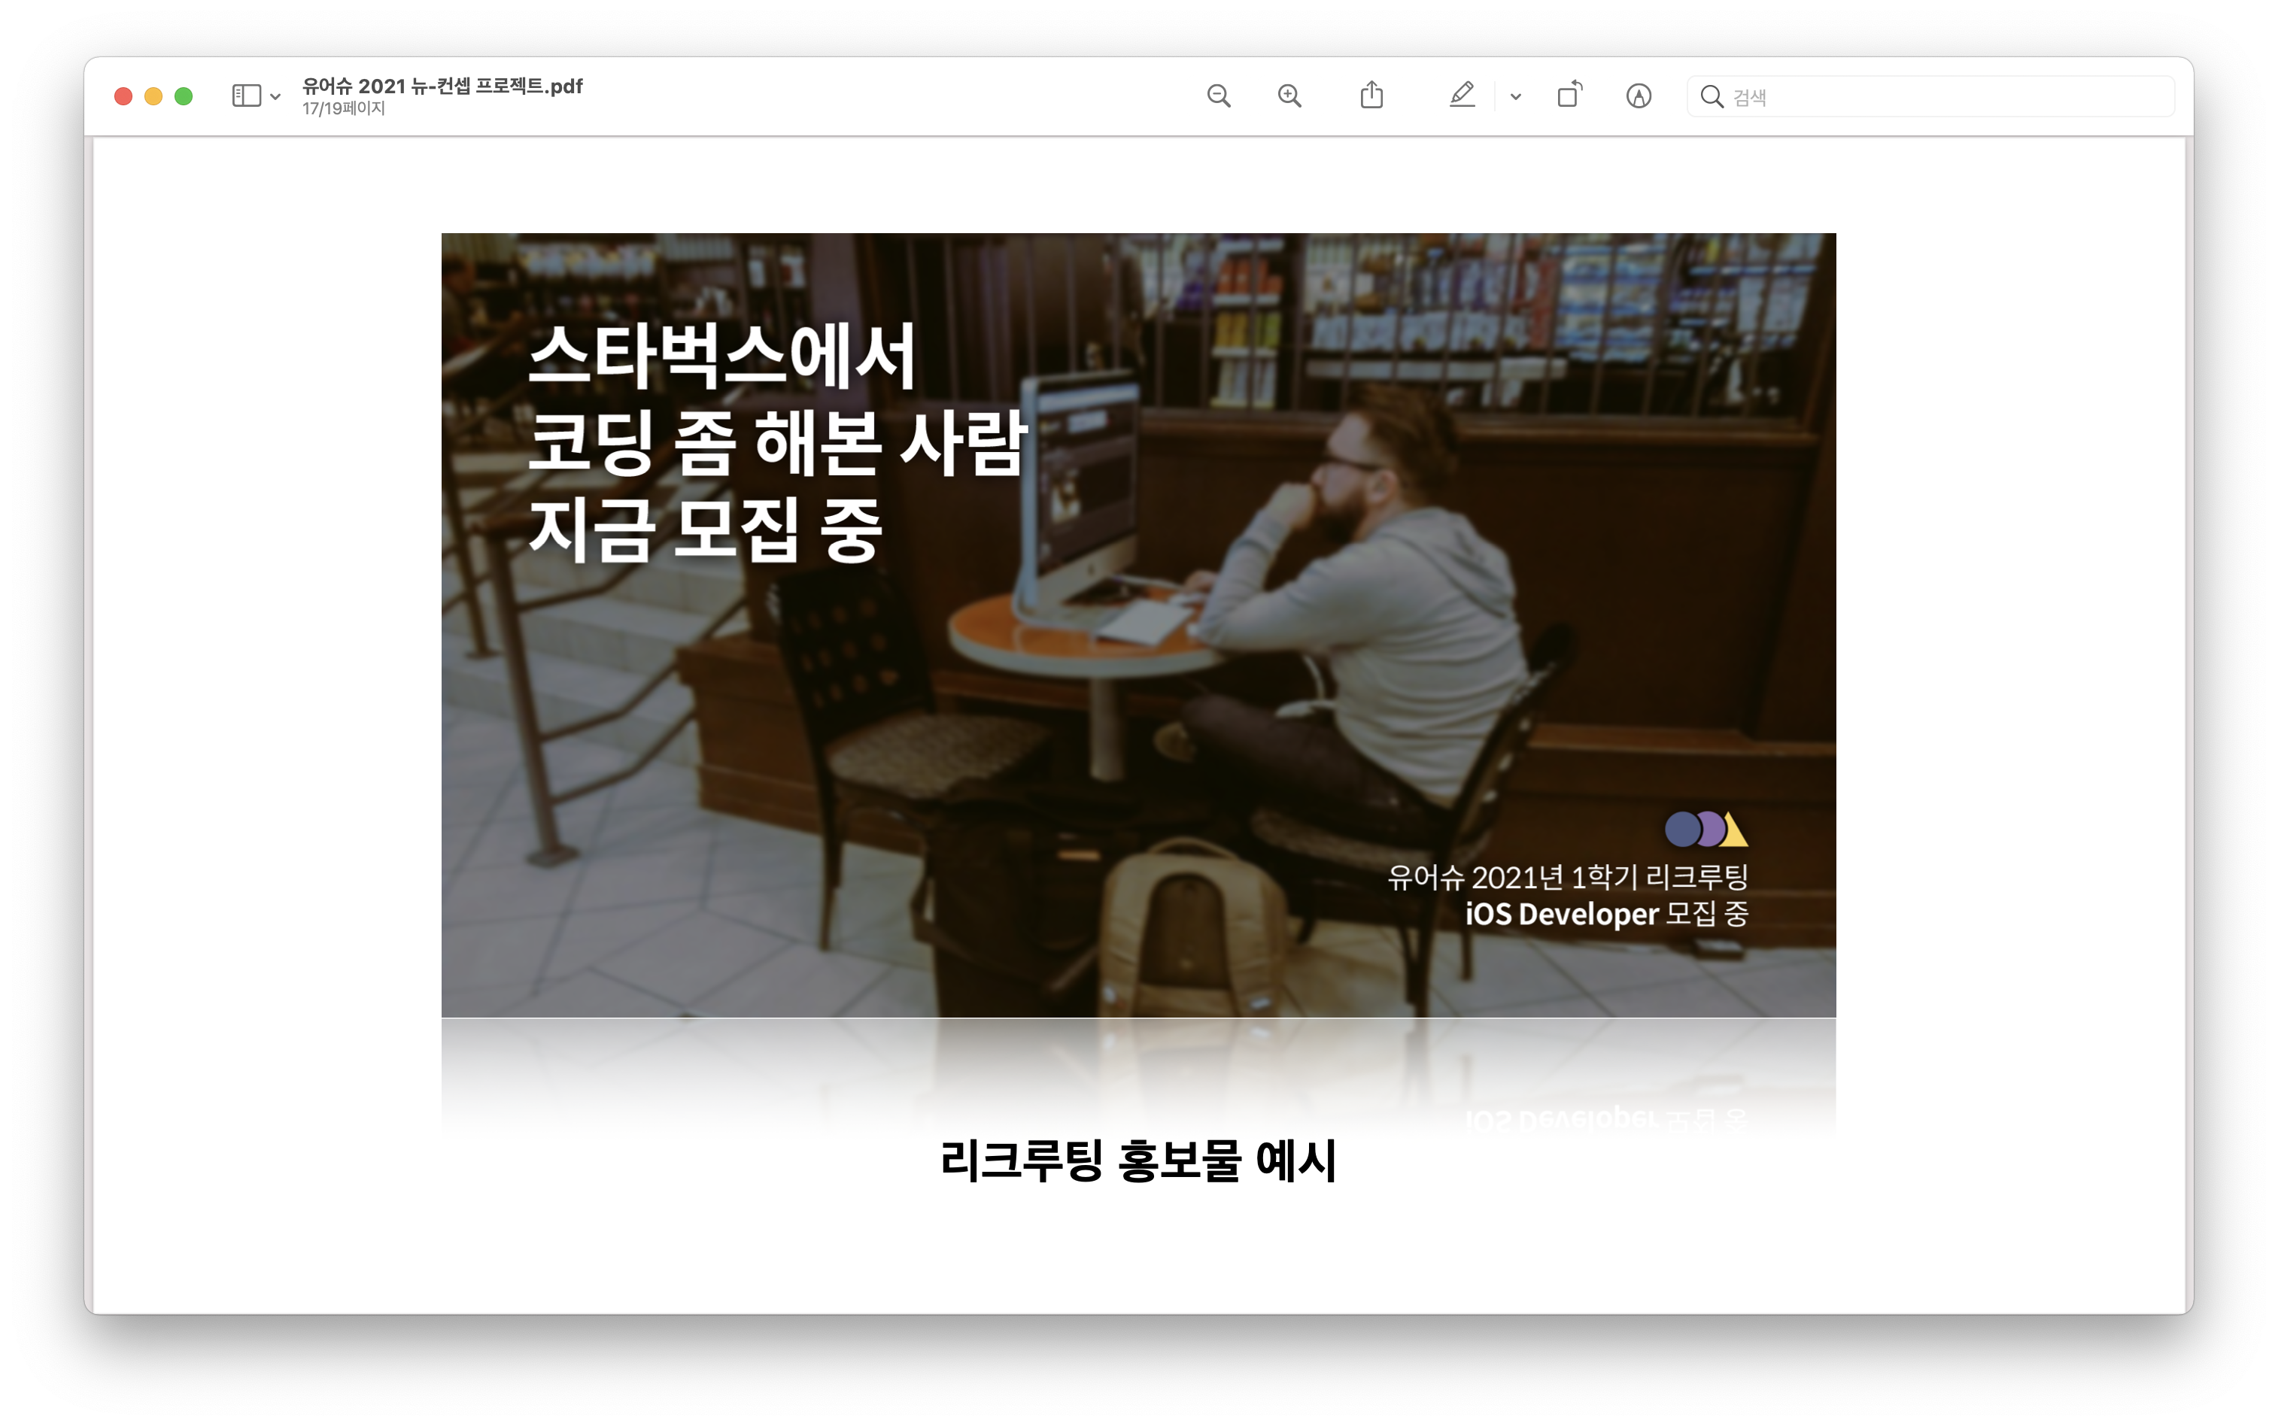Click the 리크루팅 홍보물 예시 caption
Image resolution: width=2278 pixels, height=1426 pixels.
click(x=1138, y=1161)
